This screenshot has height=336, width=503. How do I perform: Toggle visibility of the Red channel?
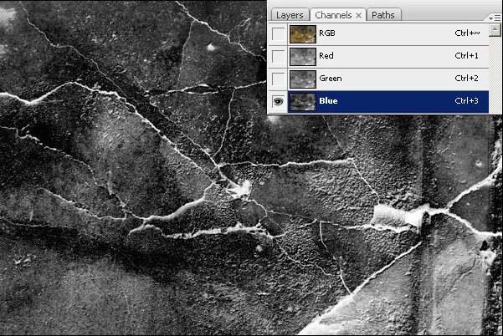coord(278,56)
